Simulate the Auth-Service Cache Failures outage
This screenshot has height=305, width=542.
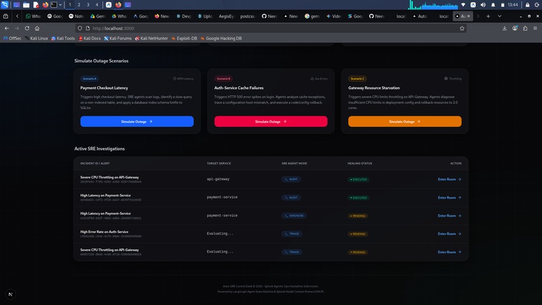[270, 121]
